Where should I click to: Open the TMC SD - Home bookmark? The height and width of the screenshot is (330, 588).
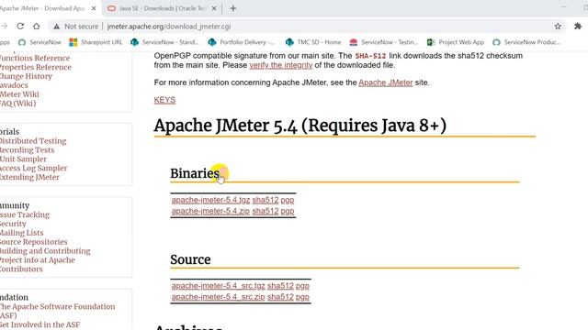pyautogui.click(x=313, y=42)
